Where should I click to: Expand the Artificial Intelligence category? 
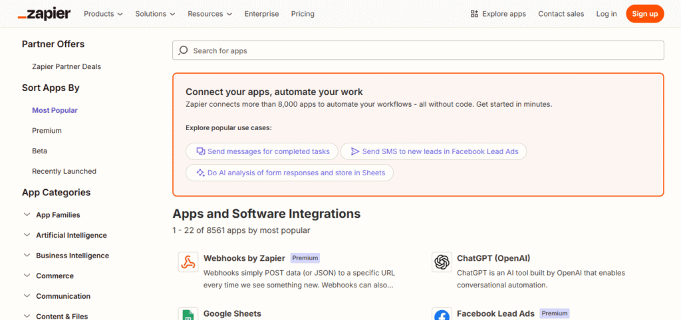[65, 235]
